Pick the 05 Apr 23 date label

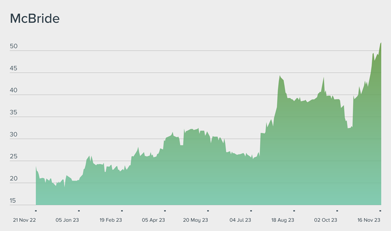pos(153,220)
